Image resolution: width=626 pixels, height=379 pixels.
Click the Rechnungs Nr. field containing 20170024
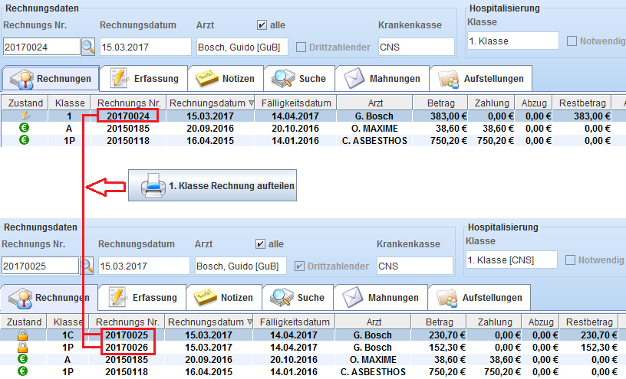point(41,47)
